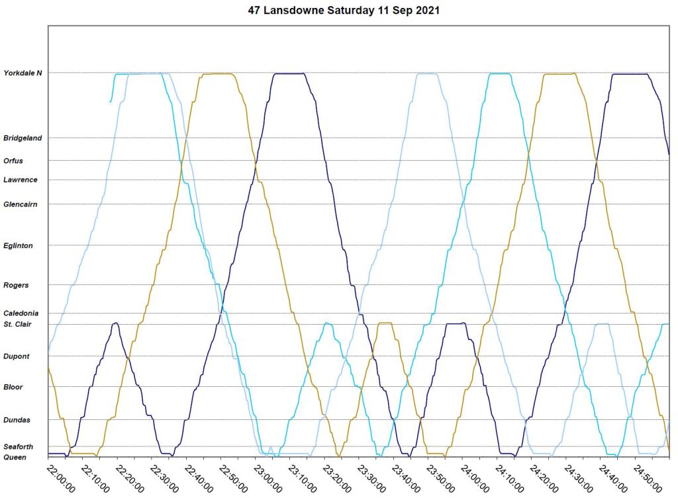This screenshot has height=498, width=678.
Task: Select the Bloor axis label
Action: tap(13, 387)
